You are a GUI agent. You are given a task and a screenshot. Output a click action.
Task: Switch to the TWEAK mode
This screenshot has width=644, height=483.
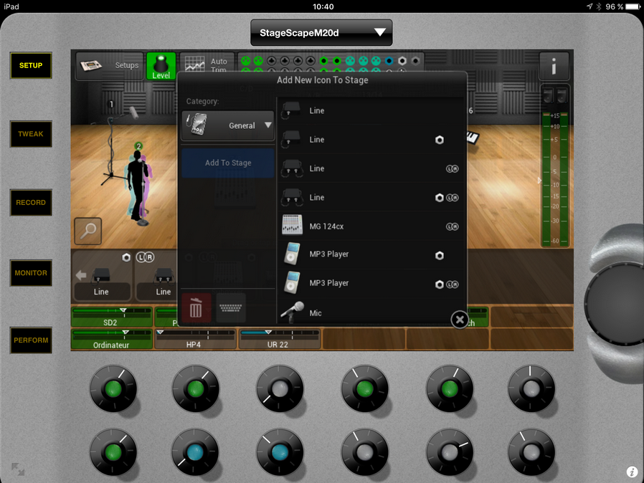[x=31, y=134]
